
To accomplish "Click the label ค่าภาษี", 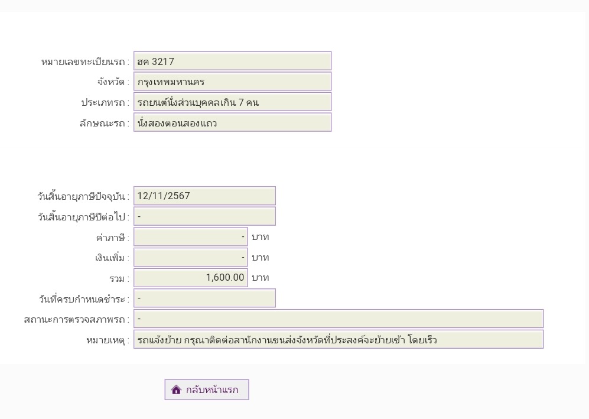I will [x=112, y=238].
